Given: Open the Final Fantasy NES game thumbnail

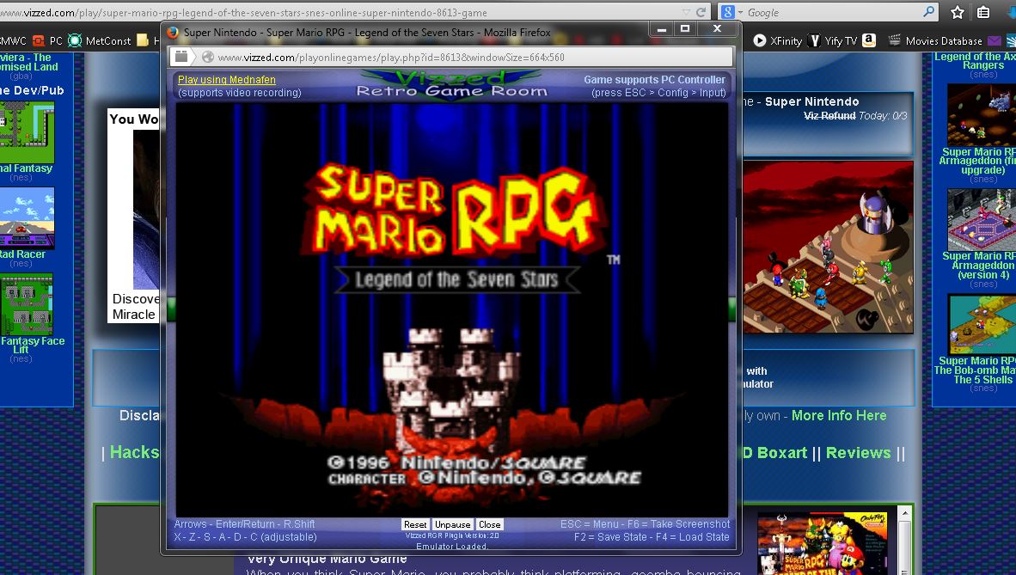Looking at the screenshot, I should (x=26, y=133).
